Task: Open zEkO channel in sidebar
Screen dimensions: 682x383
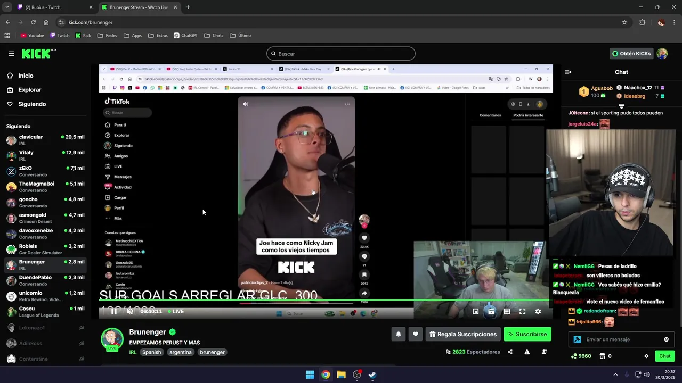Action: 45,171
